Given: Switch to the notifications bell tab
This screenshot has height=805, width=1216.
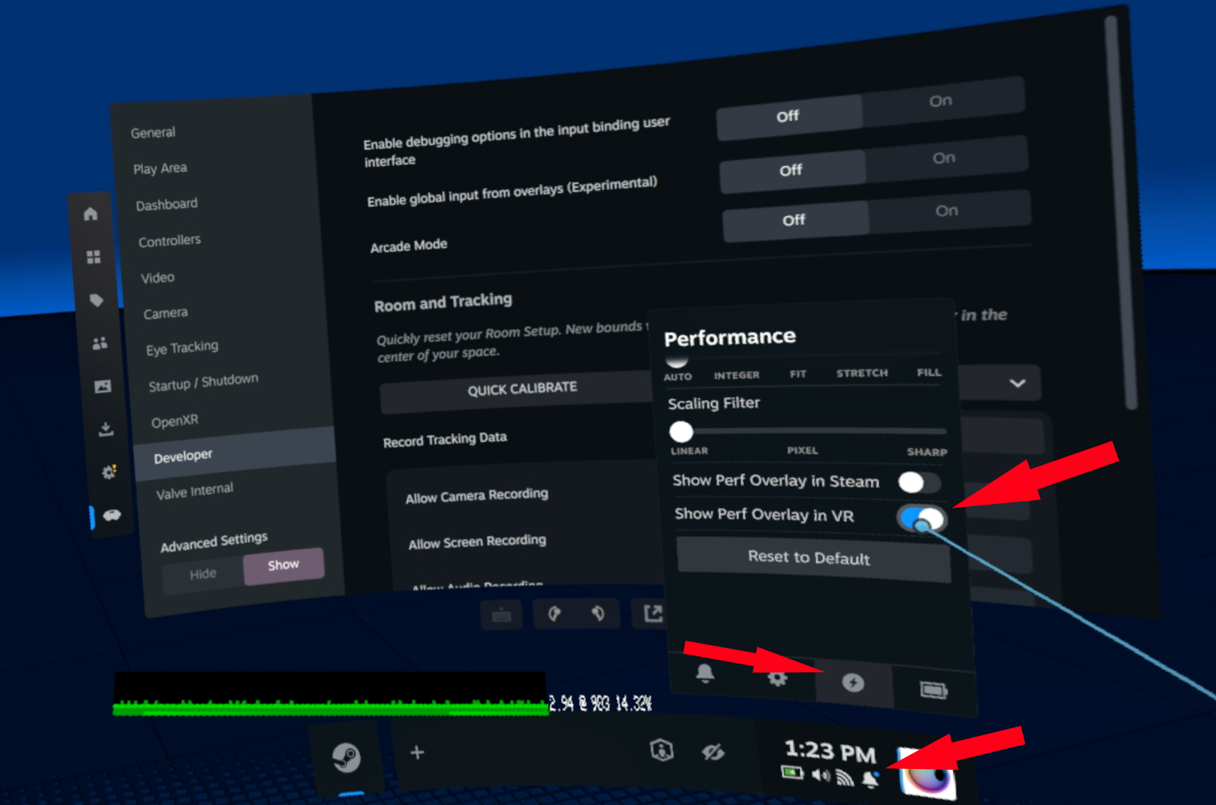Looking at the screenshot, I should pyautogui.click(x=705, y=673).
